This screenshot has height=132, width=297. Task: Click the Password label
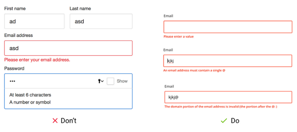(14, 68)
